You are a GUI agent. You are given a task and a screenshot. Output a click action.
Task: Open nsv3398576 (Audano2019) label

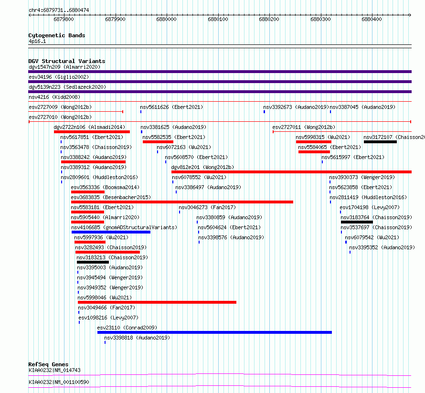coord(231,237)
